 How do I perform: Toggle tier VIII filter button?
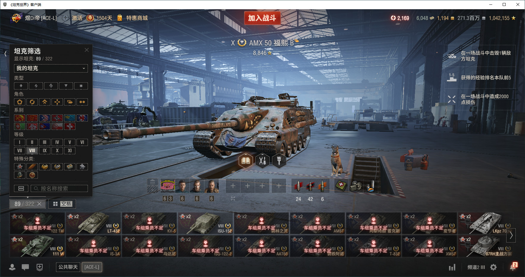32,150
